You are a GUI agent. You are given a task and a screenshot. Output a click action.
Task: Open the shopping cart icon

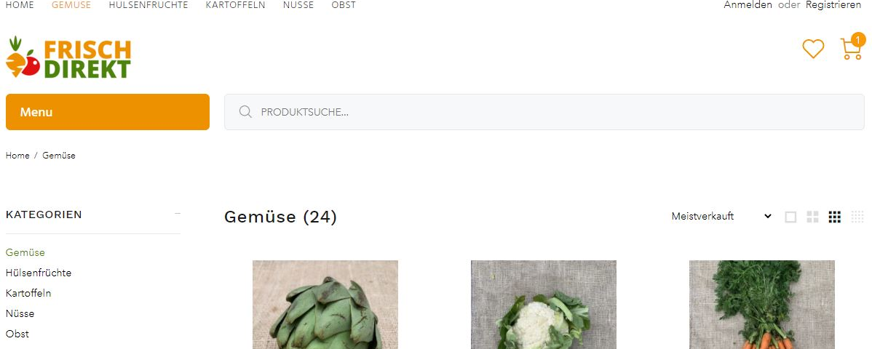(852, 49)
